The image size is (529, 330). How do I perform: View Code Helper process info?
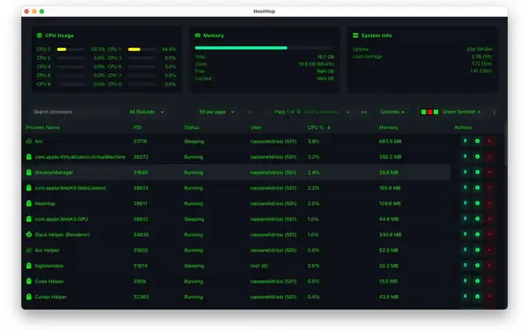[477, 280]
